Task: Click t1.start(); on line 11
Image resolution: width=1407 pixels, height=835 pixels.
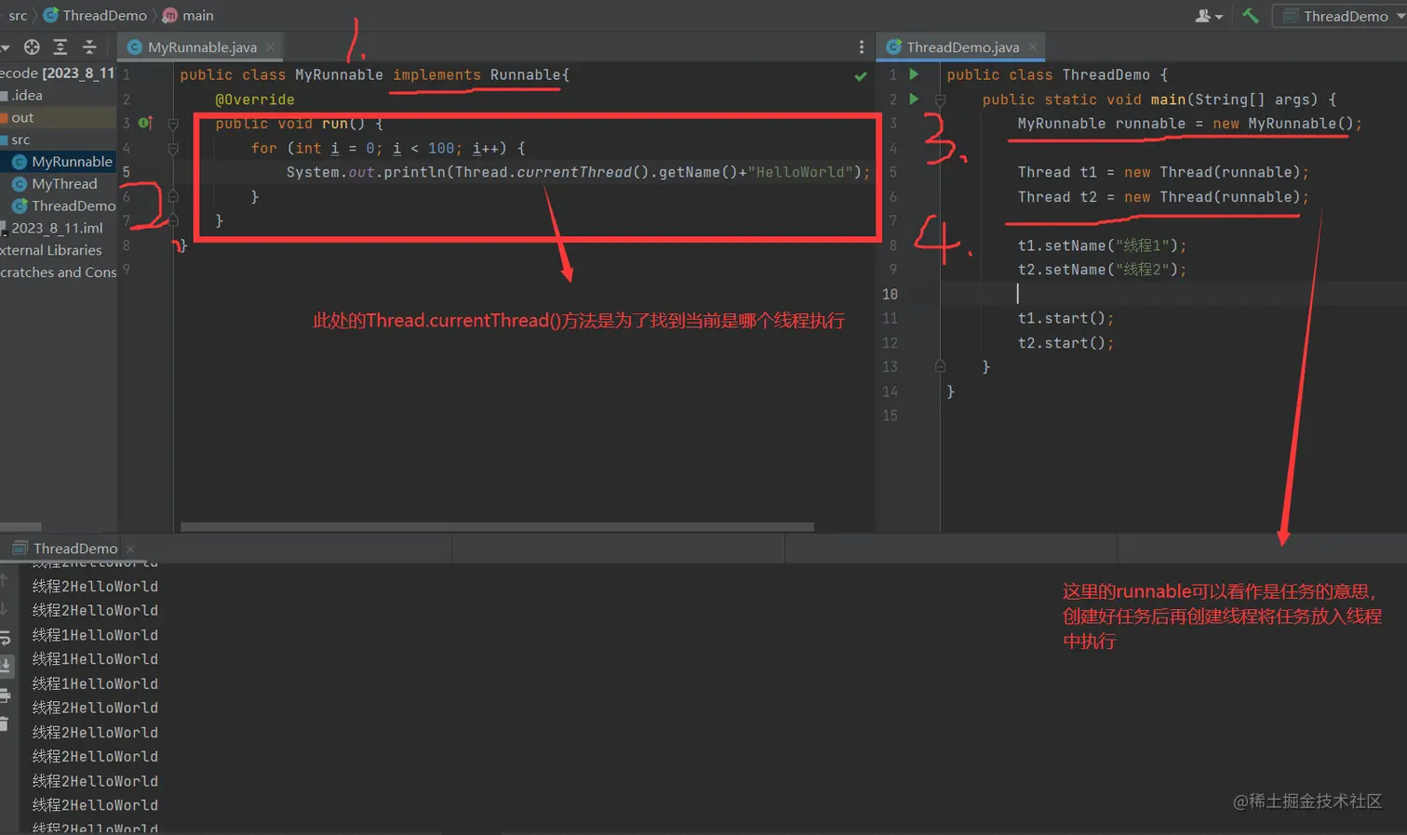Action: click(x=1065, y=318)
